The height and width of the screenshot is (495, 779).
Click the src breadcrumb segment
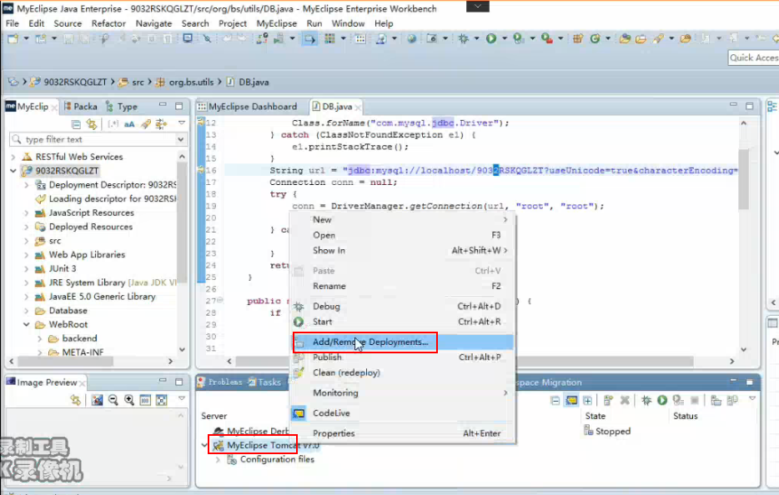tap(138, 82)
